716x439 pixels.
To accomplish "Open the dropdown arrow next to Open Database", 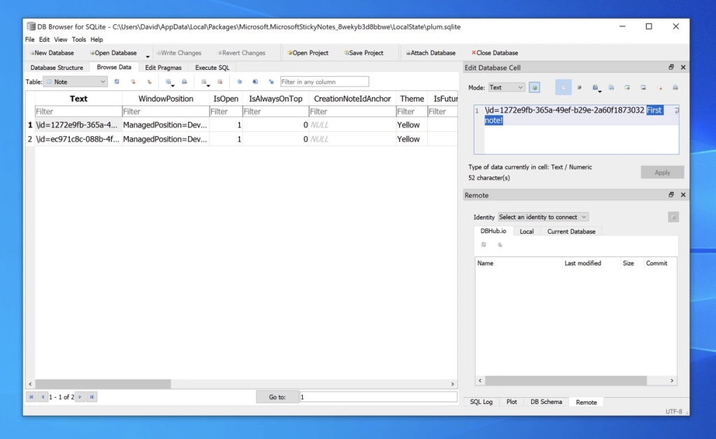I will pyautogui.click(x=148, y=57).
